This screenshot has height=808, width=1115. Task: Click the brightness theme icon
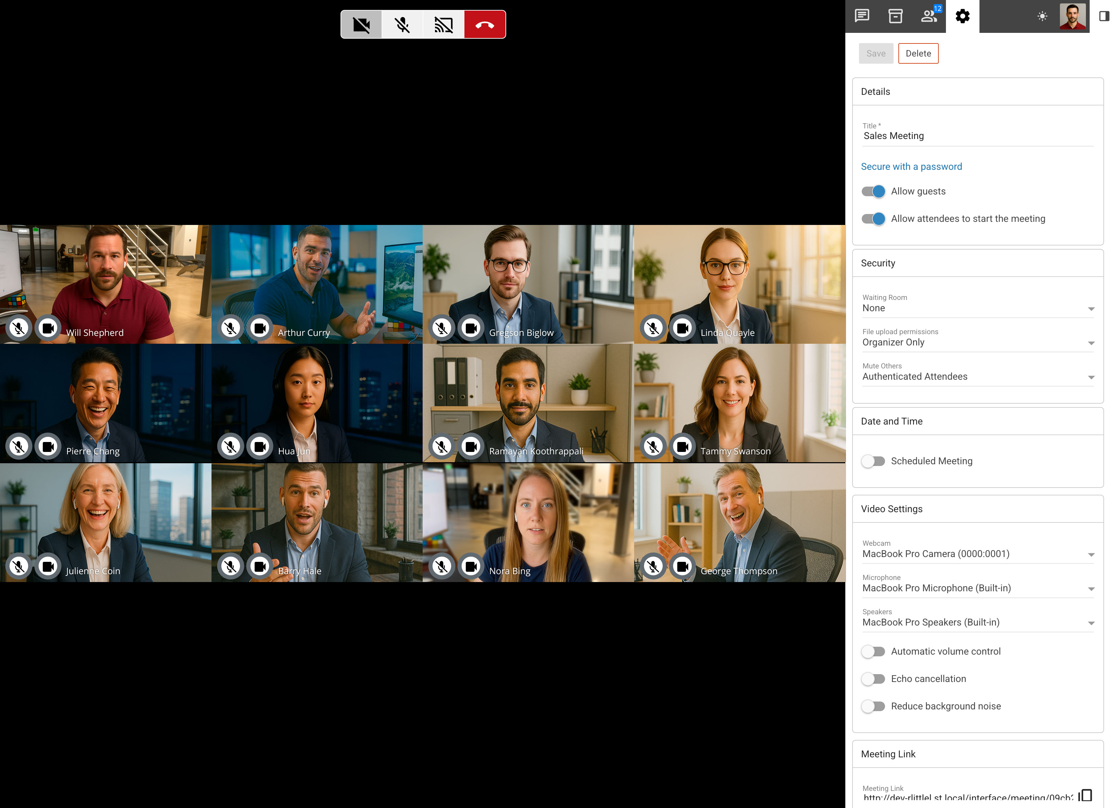(1042, 16)
